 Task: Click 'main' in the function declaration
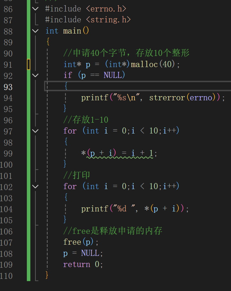[72, 31]
